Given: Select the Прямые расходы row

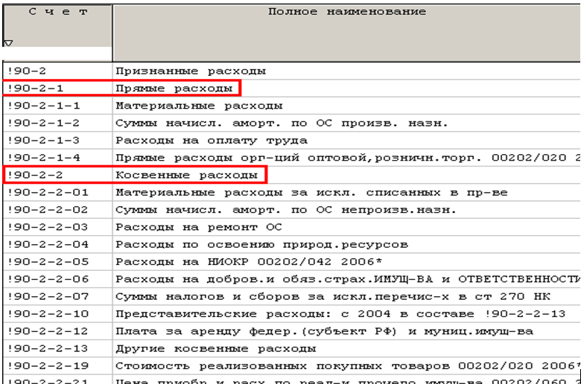Looking at the screenshot, I should pos(177,89).
